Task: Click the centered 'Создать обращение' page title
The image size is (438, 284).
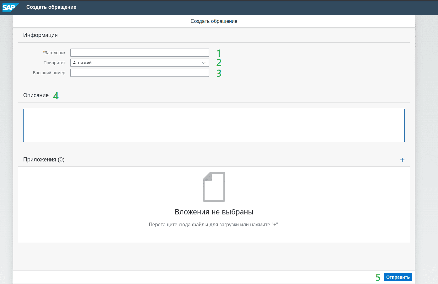Action: click(x=214, y=21)
